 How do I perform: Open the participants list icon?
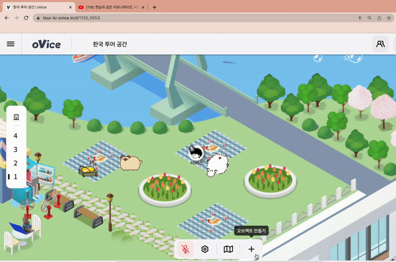coord(381,44)
